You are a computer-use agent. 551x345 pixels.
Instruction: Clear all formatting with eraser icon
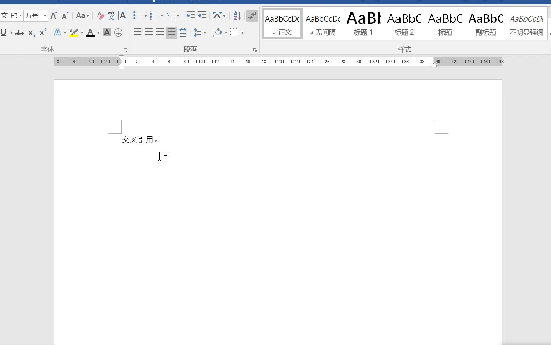pos(100,15)
